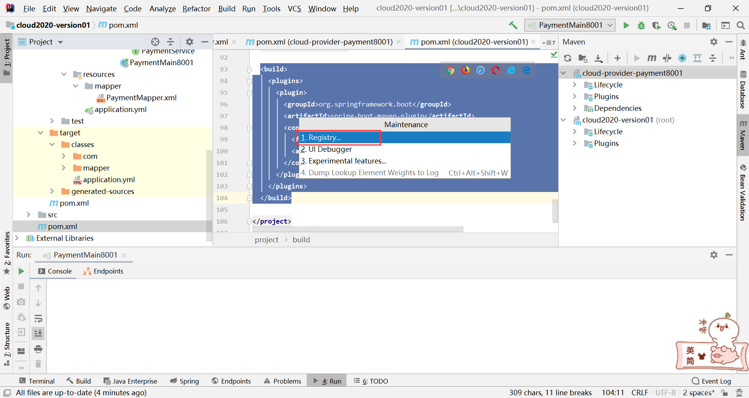Print the console output

38,349
